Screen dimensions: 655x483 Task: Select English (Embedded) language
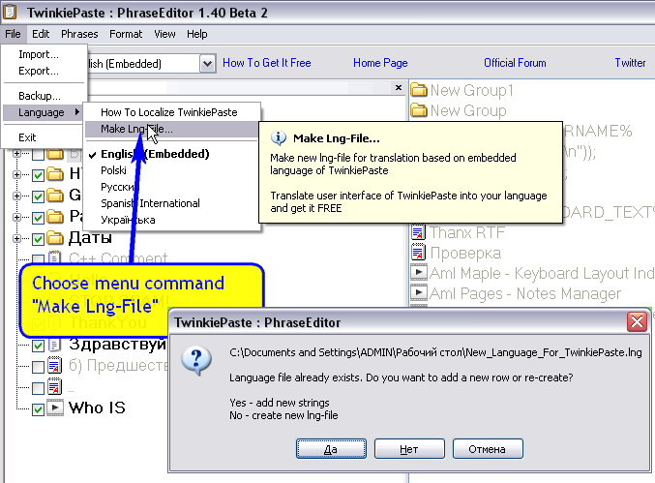coord(172,154)
